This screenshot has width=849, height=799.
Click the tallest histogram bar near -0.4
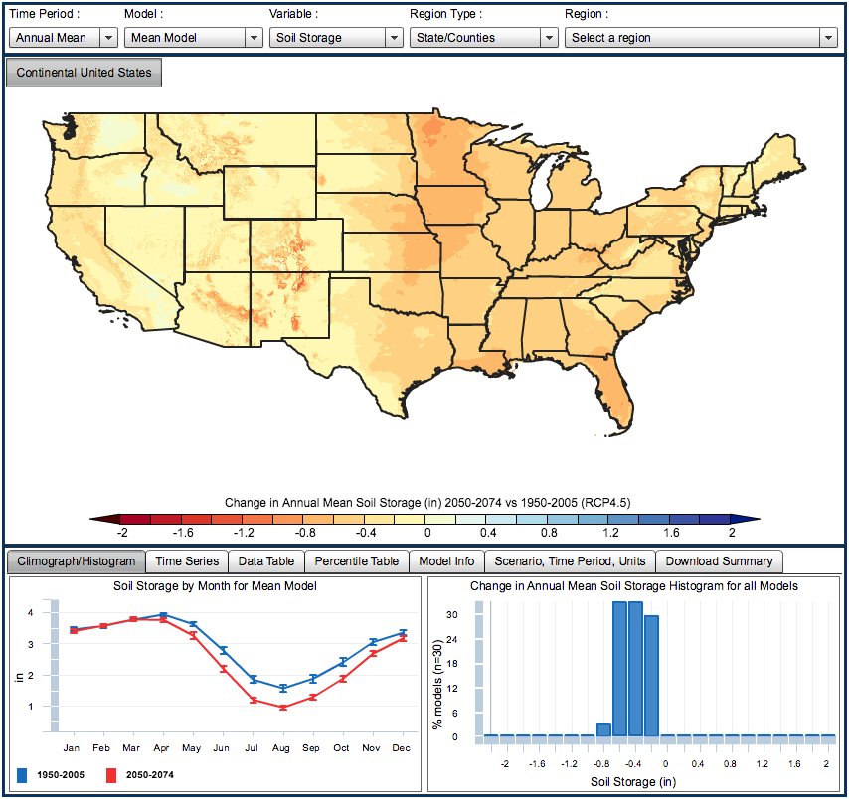click(x=635, y=668)
